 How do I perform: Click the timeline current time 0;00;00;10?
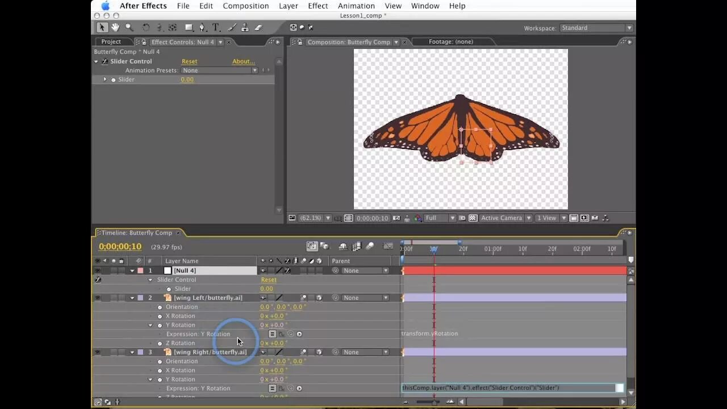(x=120, y=247)
